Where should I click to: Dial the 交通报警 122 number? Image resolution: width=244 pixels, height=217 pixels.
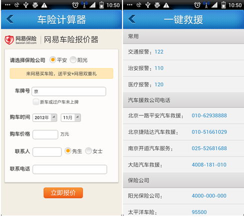pyautogui.click(x=159, y=52)
